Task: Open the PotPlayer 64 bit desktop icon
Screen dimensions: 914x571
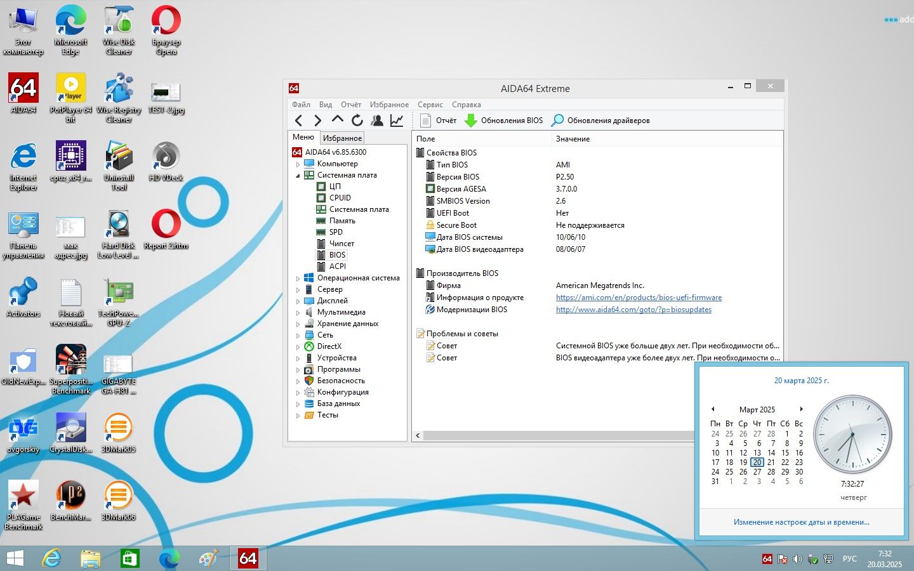Action: pos(71,98)
